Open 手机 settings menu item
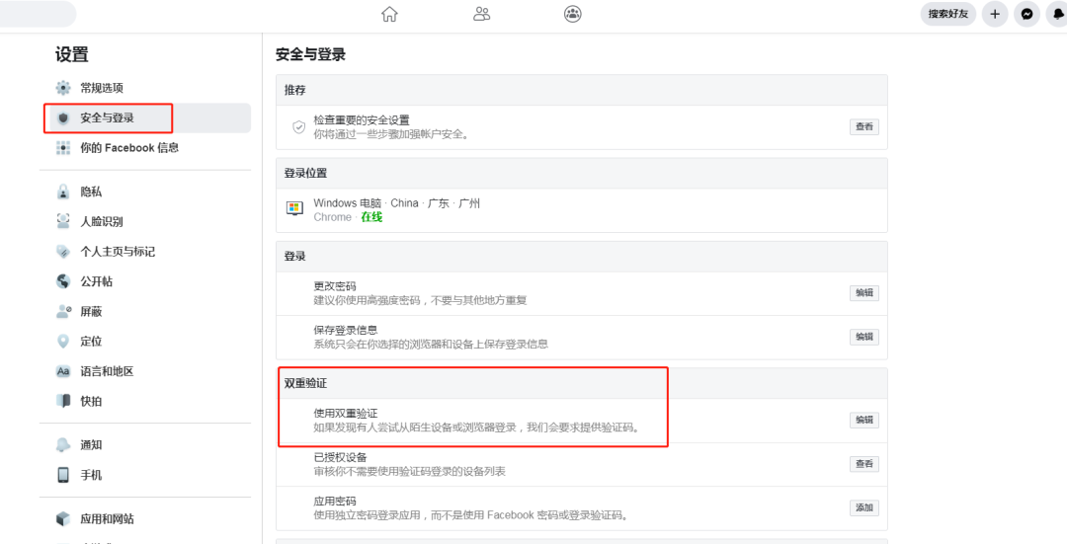Screen dimensions: 1067x544 [x=145, y=475]
